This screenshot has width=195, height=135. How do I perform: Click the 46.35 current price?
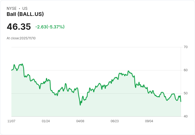coord(19,27)
